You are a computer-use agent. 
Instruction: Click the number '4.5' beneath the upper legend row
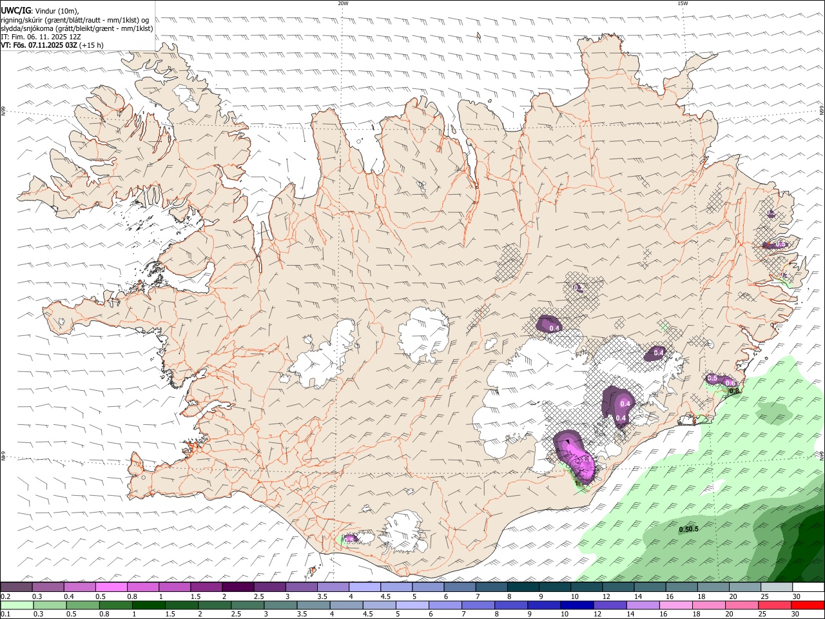[385, 596]
